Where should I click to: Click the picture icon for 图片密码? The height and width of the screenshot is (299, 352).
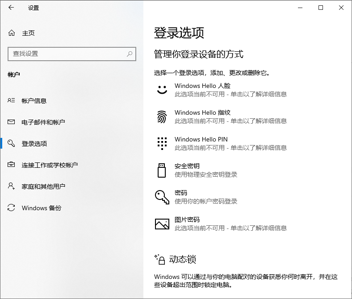[x=162, y=224]
